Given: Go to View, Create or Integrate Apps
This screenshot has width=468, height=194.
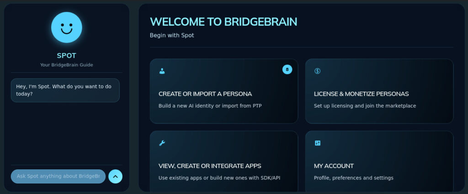Looking at the screenshot, I should [210, 166].
